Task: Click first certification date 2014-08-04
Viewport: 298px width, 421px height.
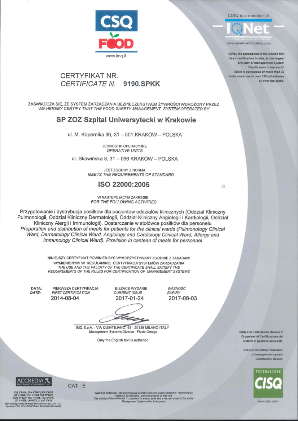Action: click(65, 298)
